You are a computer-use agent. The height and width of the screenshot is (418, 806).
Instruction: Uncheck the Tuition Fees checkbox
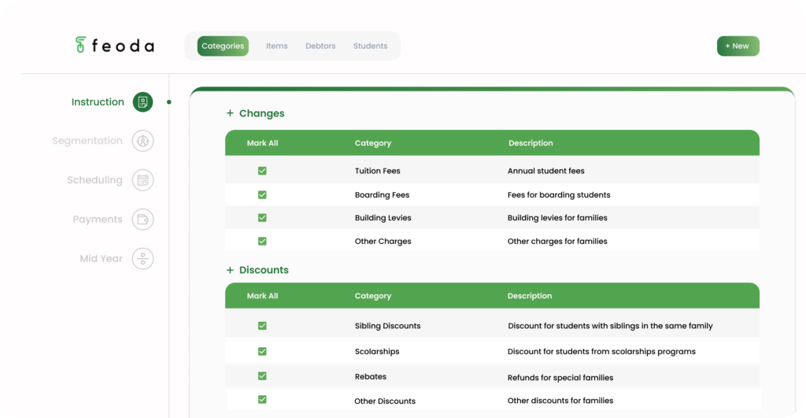(x=262, y=171)
